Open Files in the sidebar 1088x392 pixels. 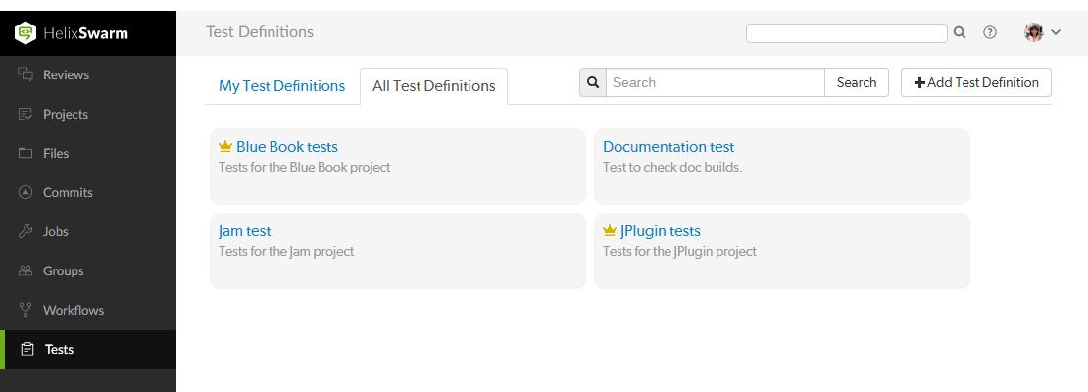pos(88,153)
